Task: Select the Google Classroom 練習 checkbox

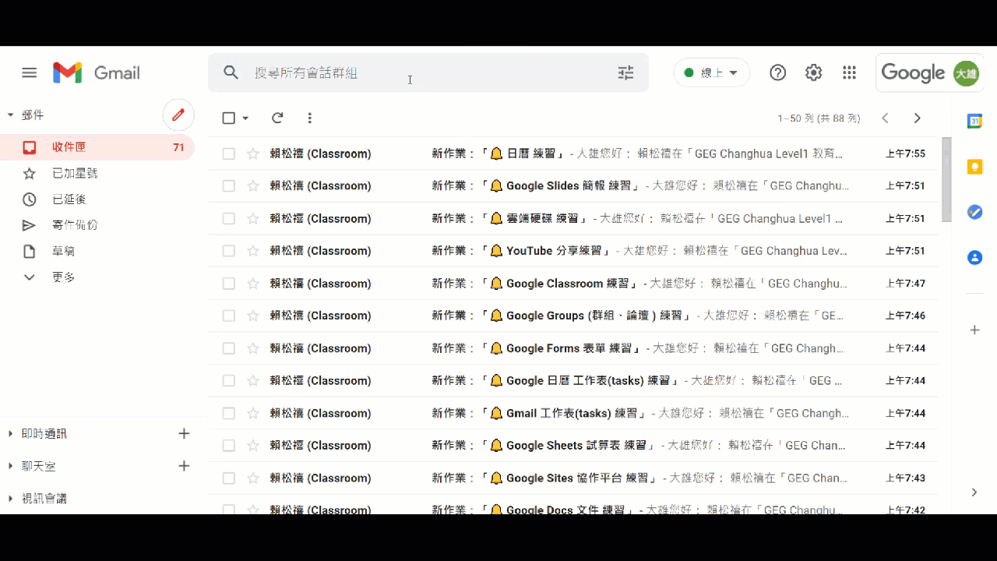Action: (x=228, y=284)
